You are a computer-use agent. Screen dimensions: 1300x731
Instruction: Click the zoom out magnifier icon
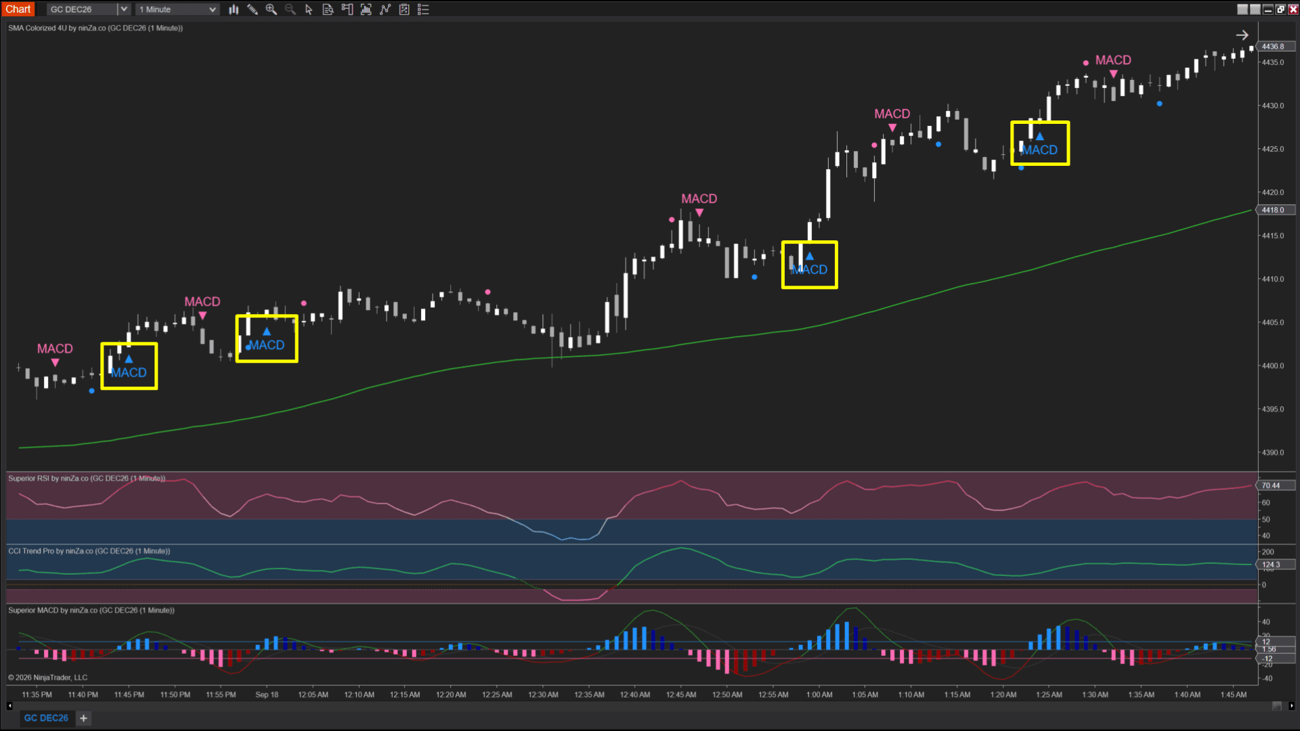click(290, 9)
